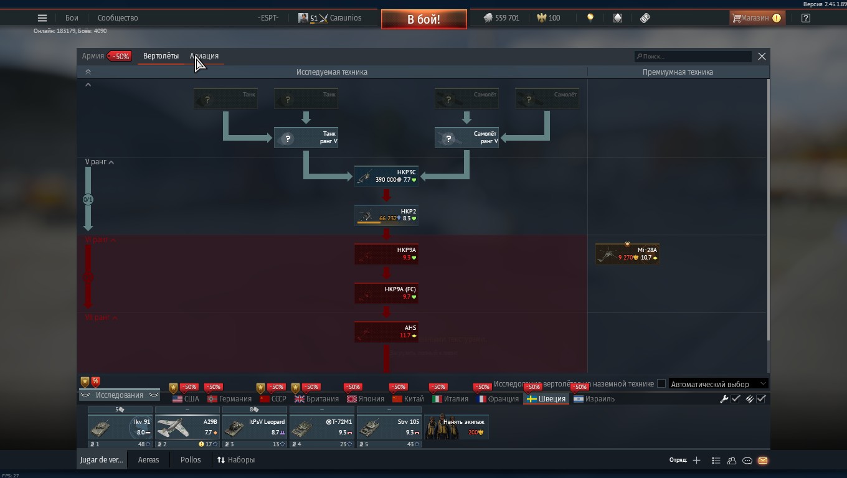Click the lightbulb icon in top bar
This screenshot has width=847, height=478.
(x=590, y=18)
